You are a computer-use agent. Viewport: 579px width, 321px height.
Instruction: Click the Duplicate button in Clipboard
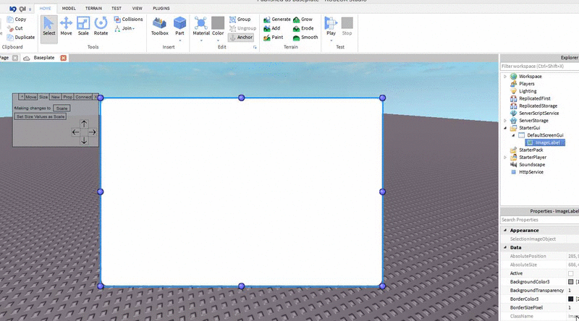click(x=20, y=37)
